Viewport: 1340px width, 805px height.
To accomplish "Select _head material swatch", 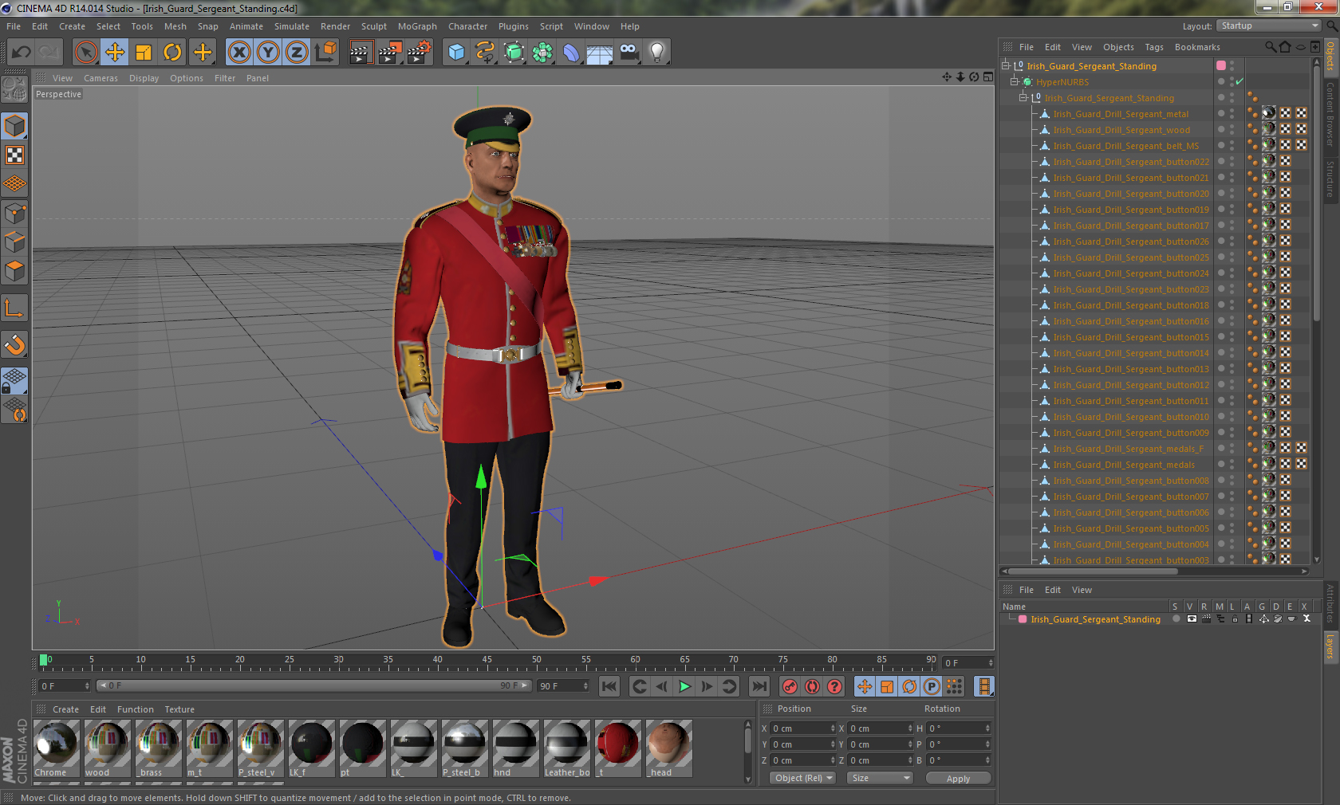I will (668, 748).
